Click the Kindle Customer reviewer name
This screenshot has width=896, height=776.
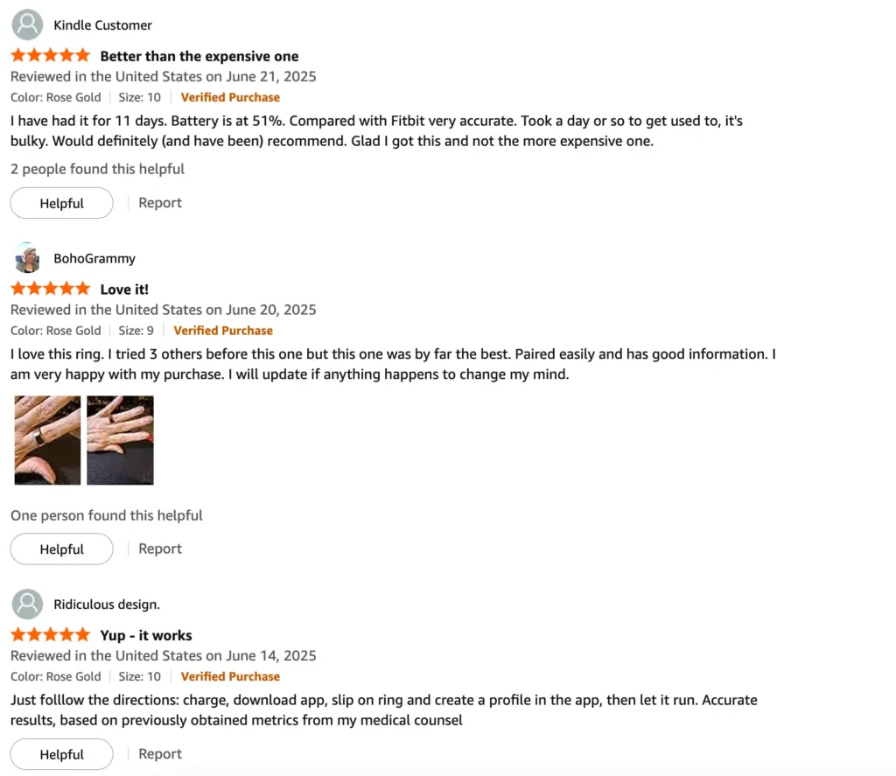pyautogui.click(x=103, y=25)
